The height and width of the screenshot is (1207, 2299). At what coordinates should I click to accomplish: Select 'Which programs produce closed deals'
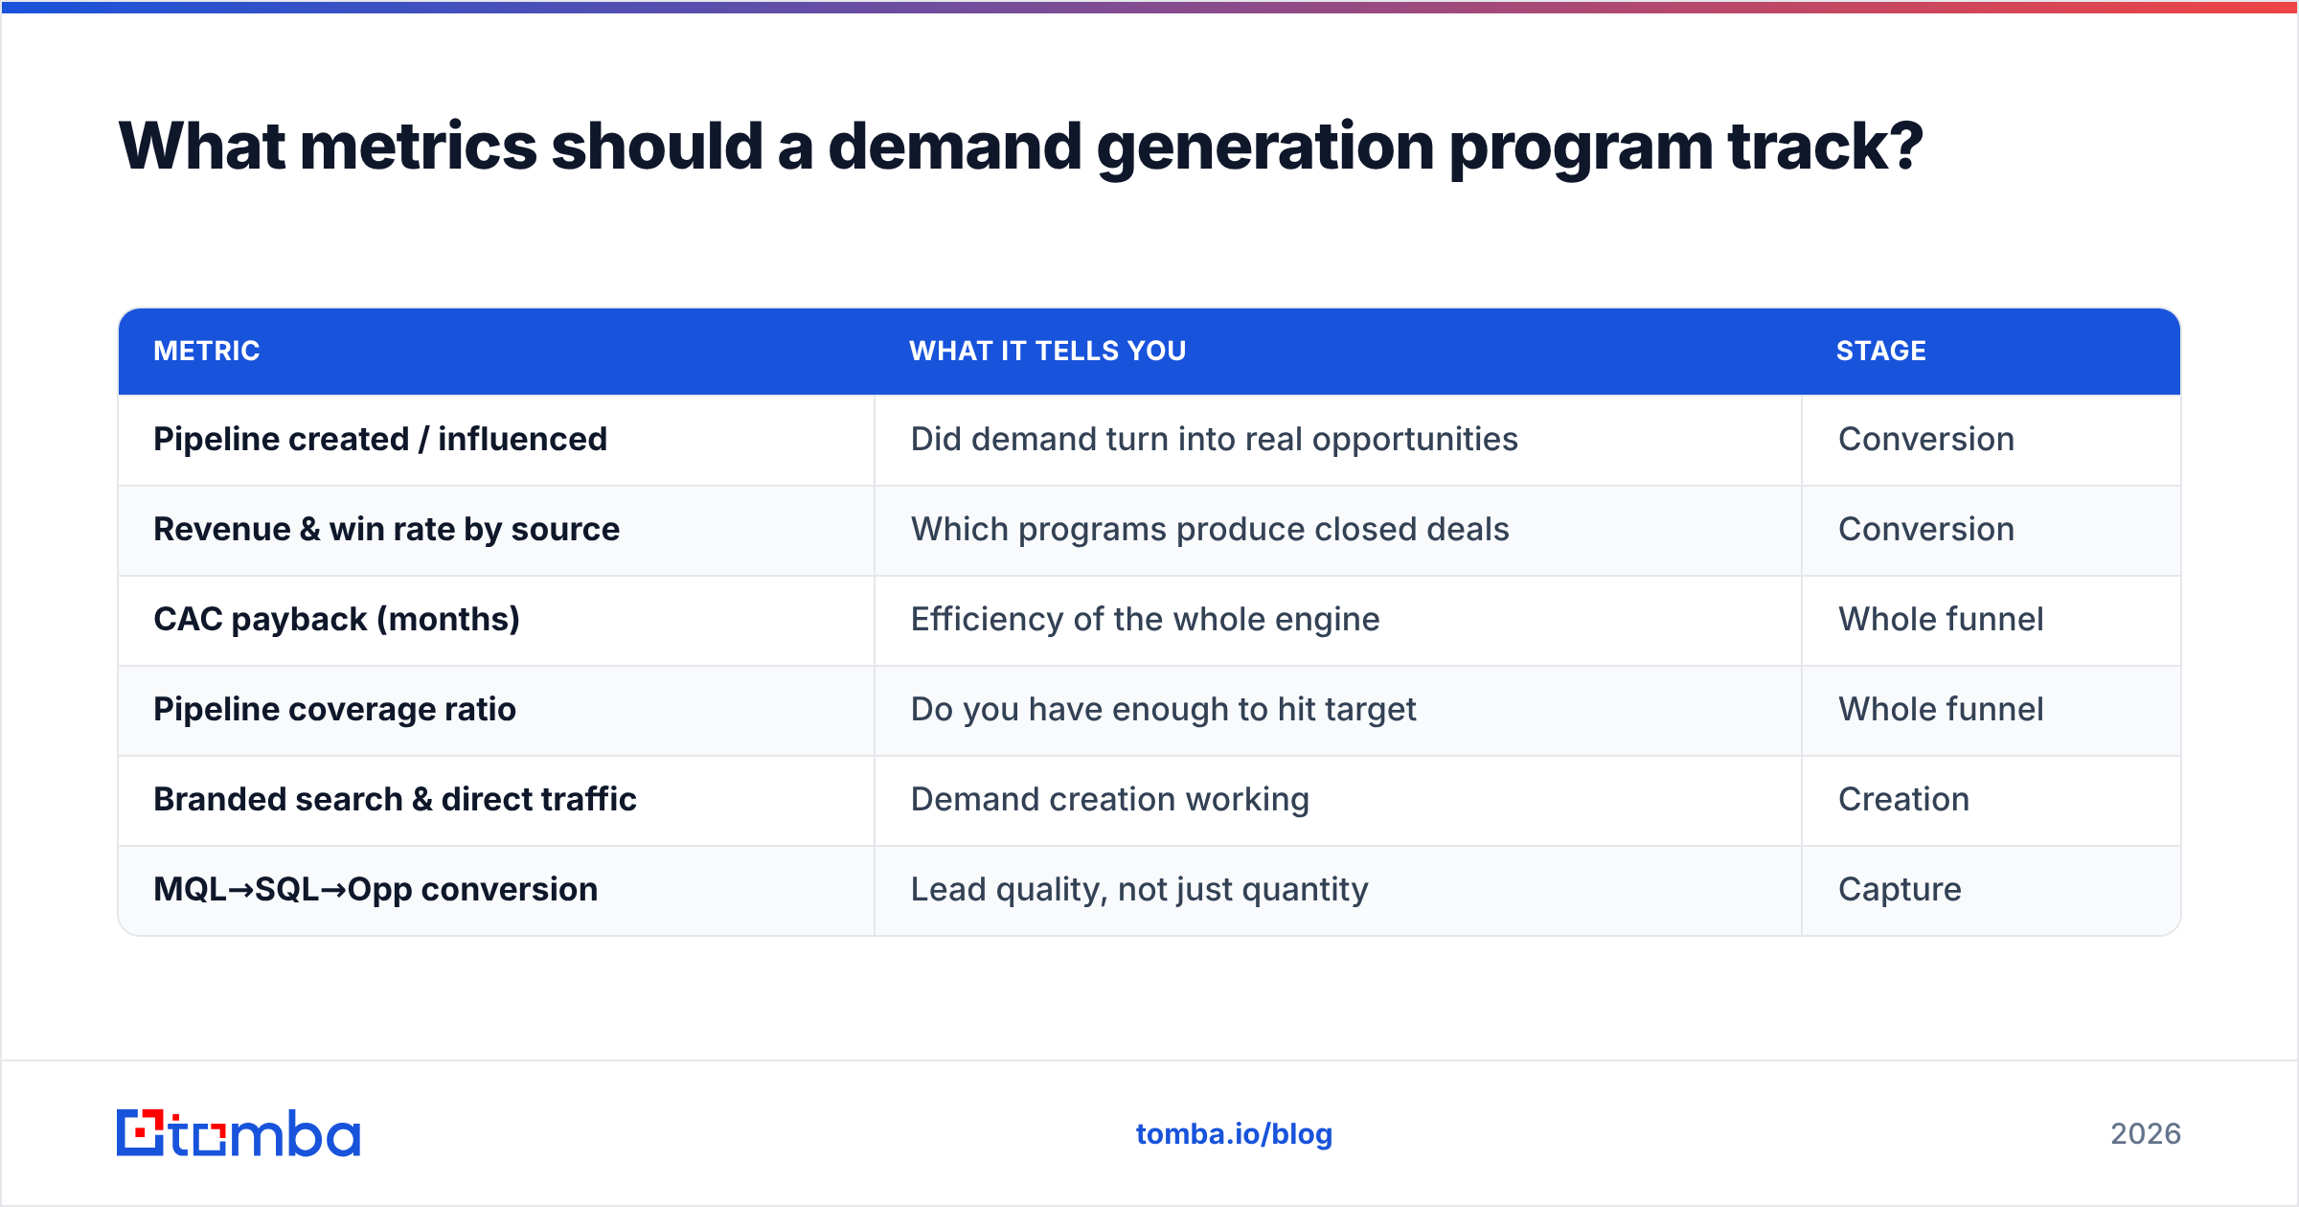click(x=1210, y=529)
